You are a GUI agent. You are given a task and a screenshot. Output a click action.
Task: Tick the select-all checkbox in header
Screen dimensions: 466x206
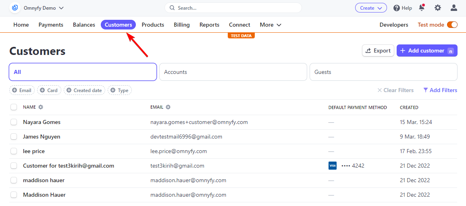point(14,107)
